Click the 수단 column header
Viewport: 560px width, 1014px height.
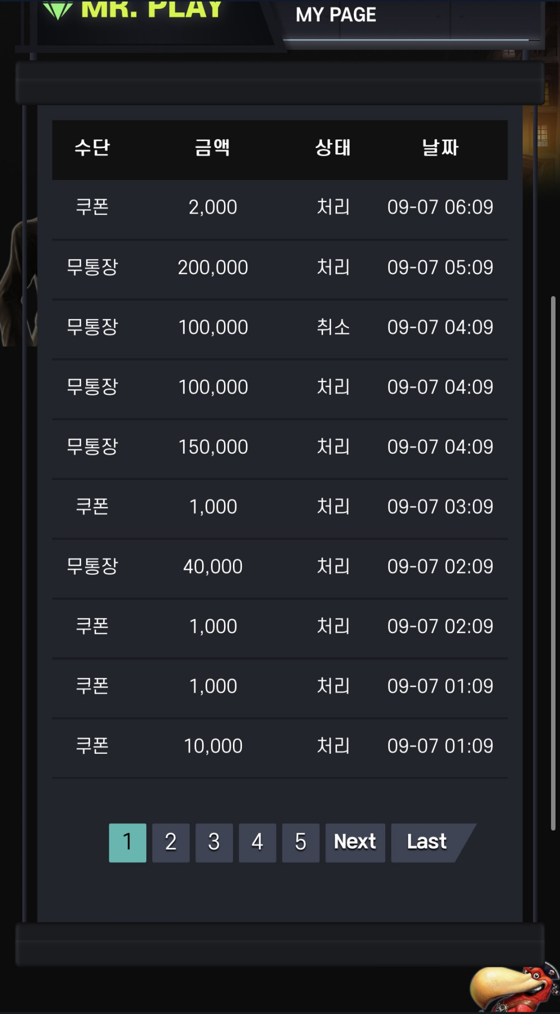pos(92,148)
